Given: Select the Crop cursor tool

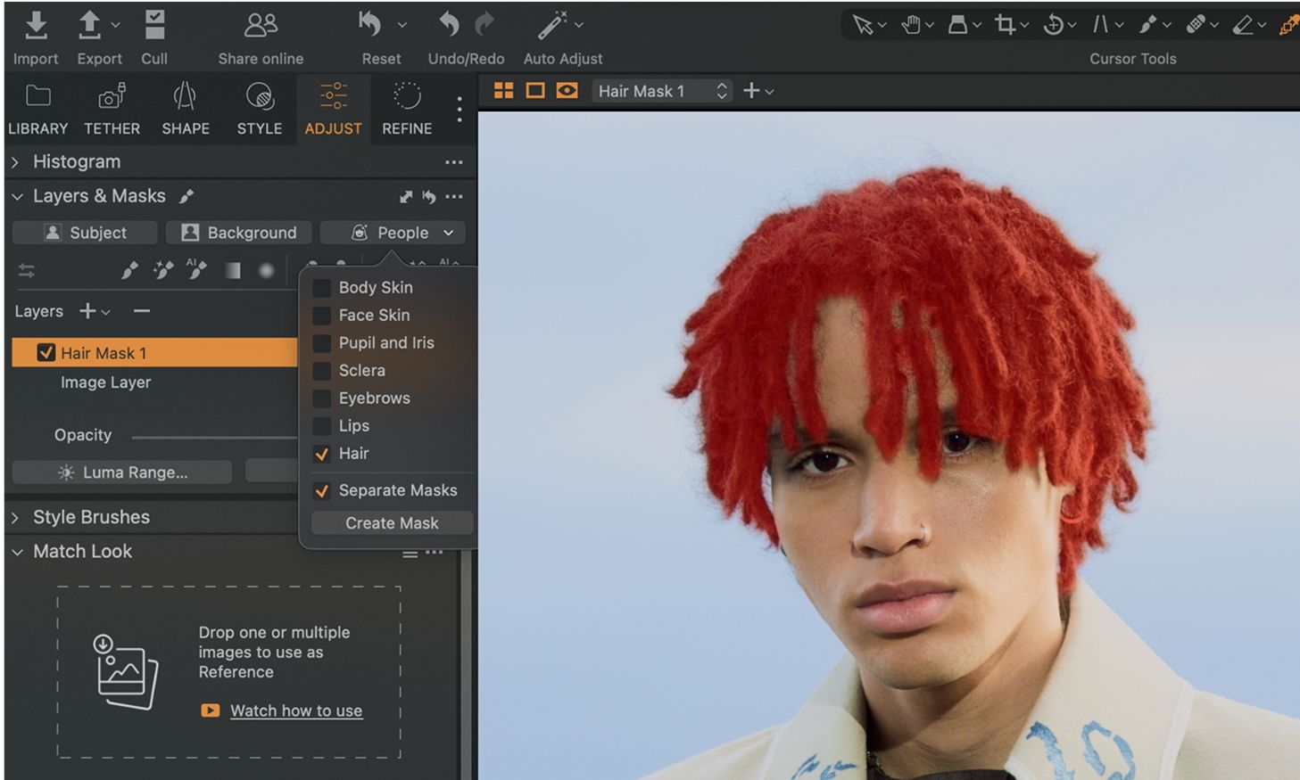Looking at the screenshot, I should 1006,25.
